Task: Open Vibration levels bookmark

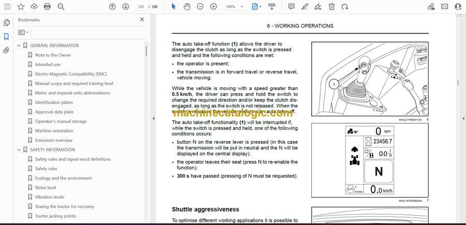Action: (50, 197)
